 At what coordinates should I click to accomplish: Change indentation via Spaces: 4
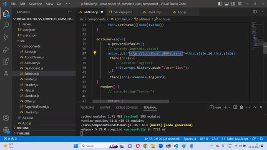pyautogui.click(x=189, y=139)
